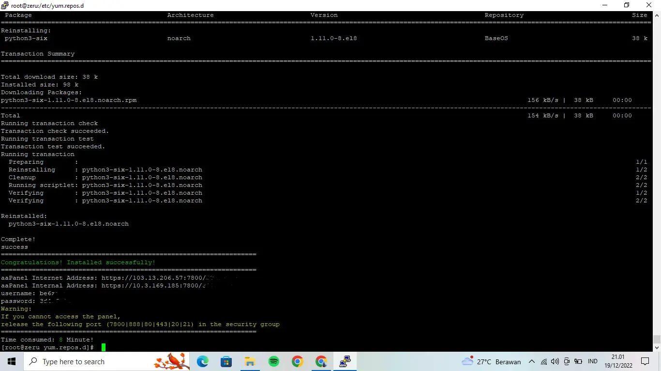This screenshot has height=371, width=661.
Task: Open File Explorer from the taskbar
Action: (250, 361)
